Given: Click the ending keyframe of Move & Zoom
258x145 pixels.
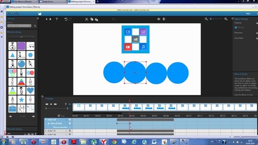Looking at the screenshot, I should [130, 123].
